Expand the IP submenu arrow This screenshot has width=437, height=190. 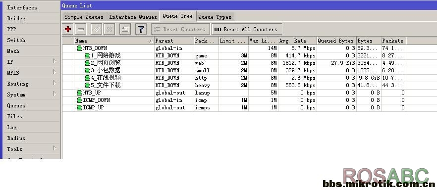[55, 61]
